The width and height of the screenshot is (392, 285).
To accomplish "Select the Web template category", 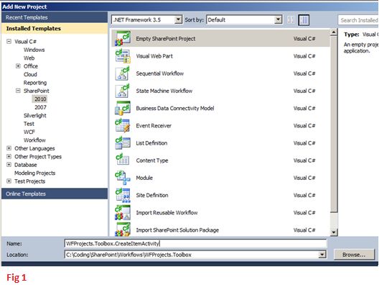I will (x=29, y=58).
